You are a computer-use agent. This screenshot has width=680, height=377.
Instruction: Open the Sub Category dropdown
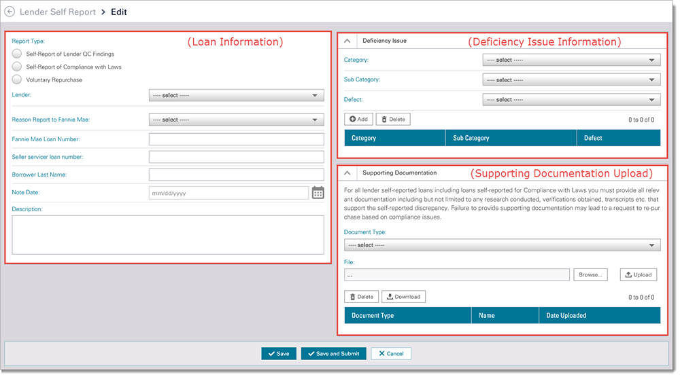coord(572,79)
